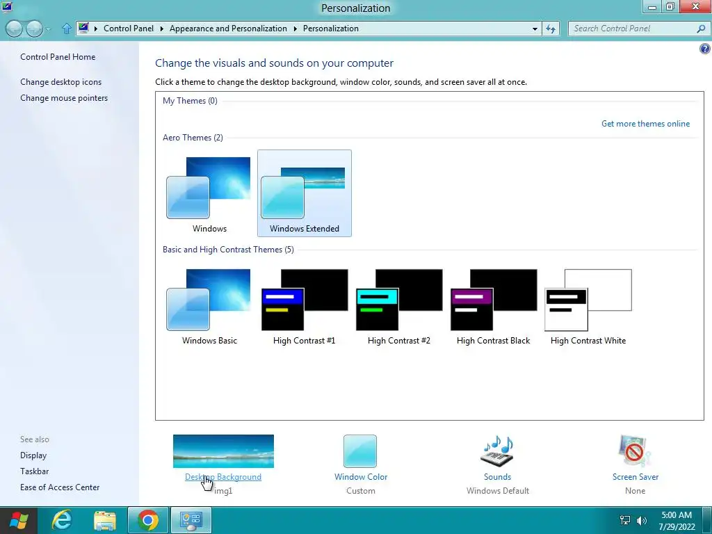The image size is (712, 534).
Task: Click the Window Color swatch icon
Action: click(360, 451)
